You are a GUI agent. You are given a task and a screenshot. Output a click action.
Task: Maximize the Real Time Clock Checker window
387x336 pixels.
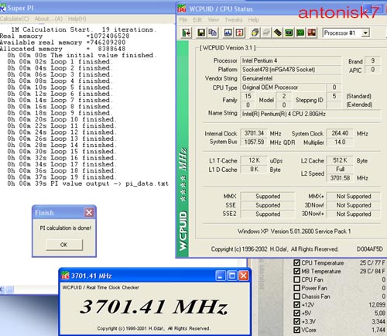coord(232,276)
